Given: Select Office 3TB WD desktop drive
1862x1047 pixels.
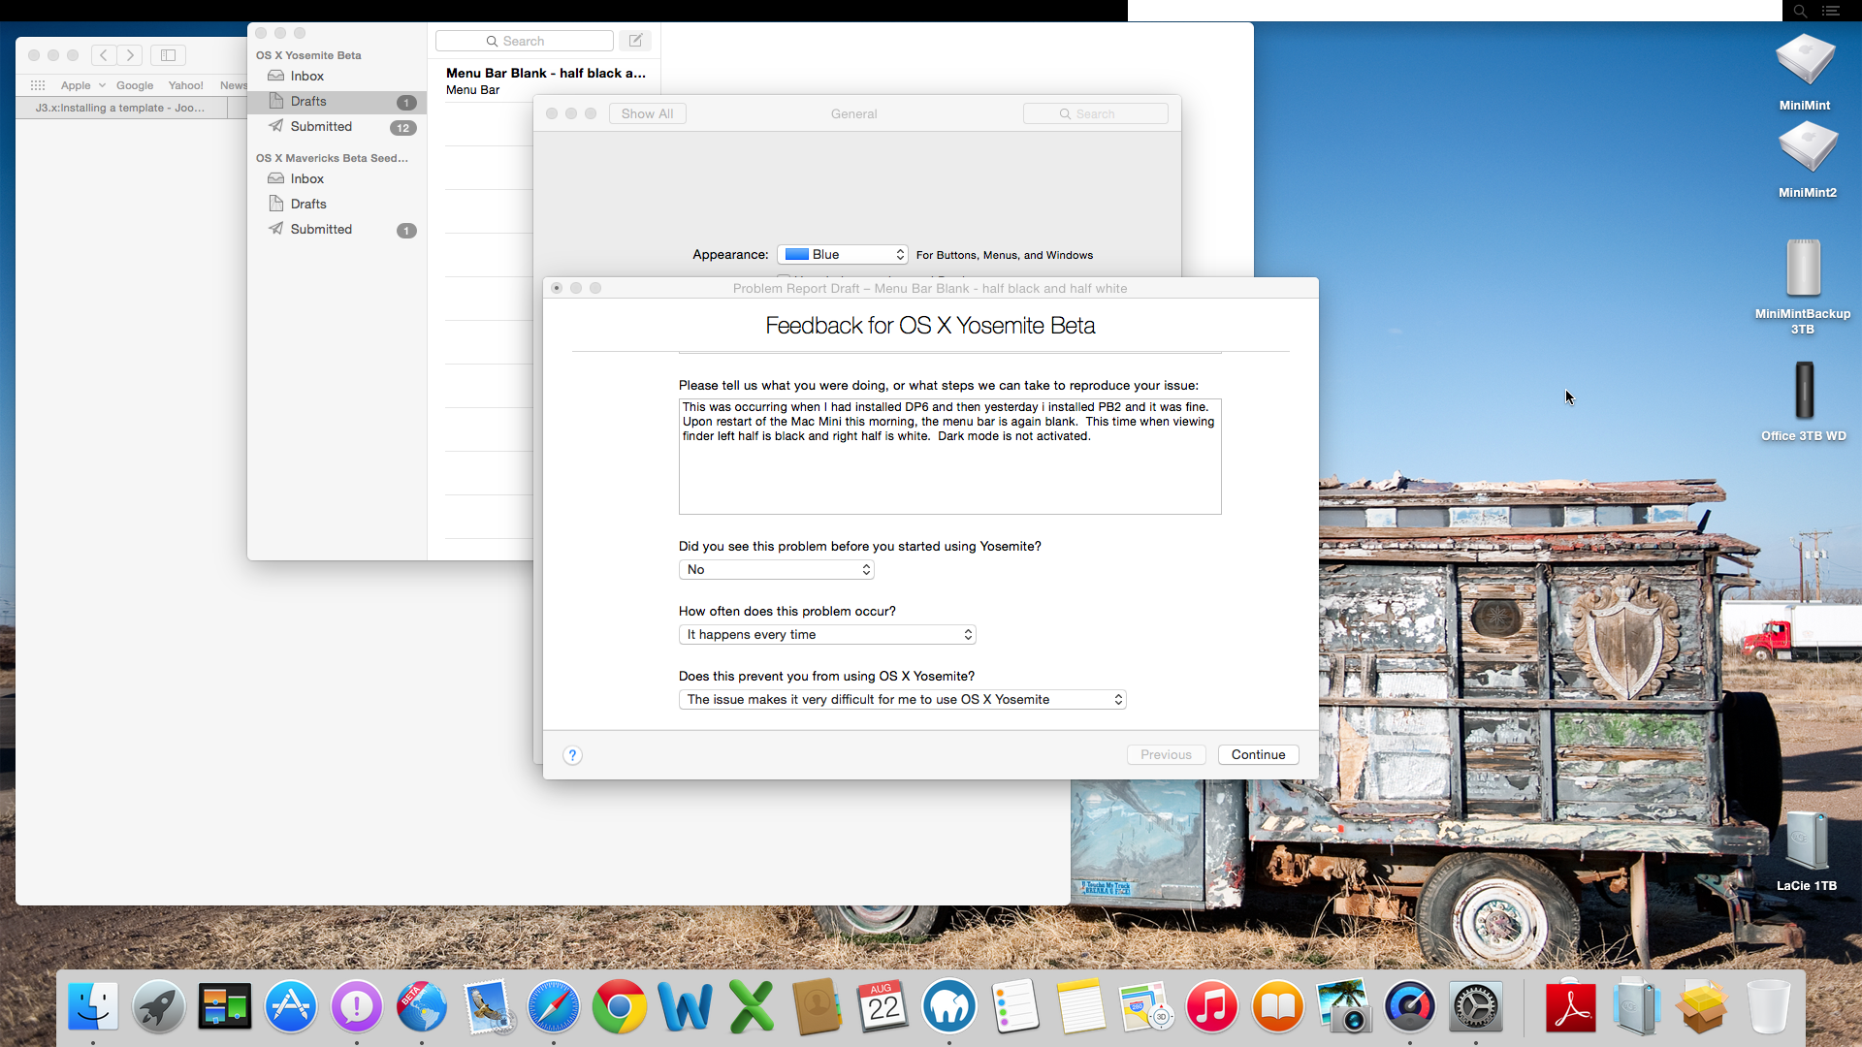Looking at the screenshot, I should click(1804, 402).
